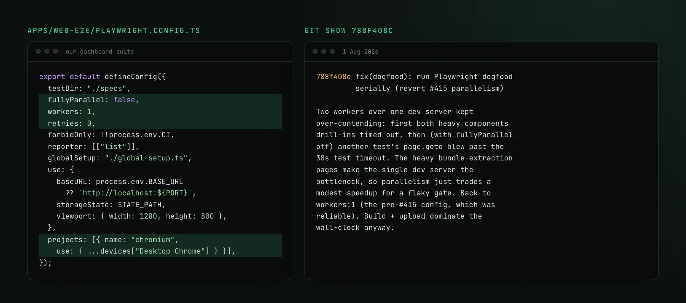Click the "our dashboard suite" window title
This screenshot has height=303, width=686.
[100, 52]
